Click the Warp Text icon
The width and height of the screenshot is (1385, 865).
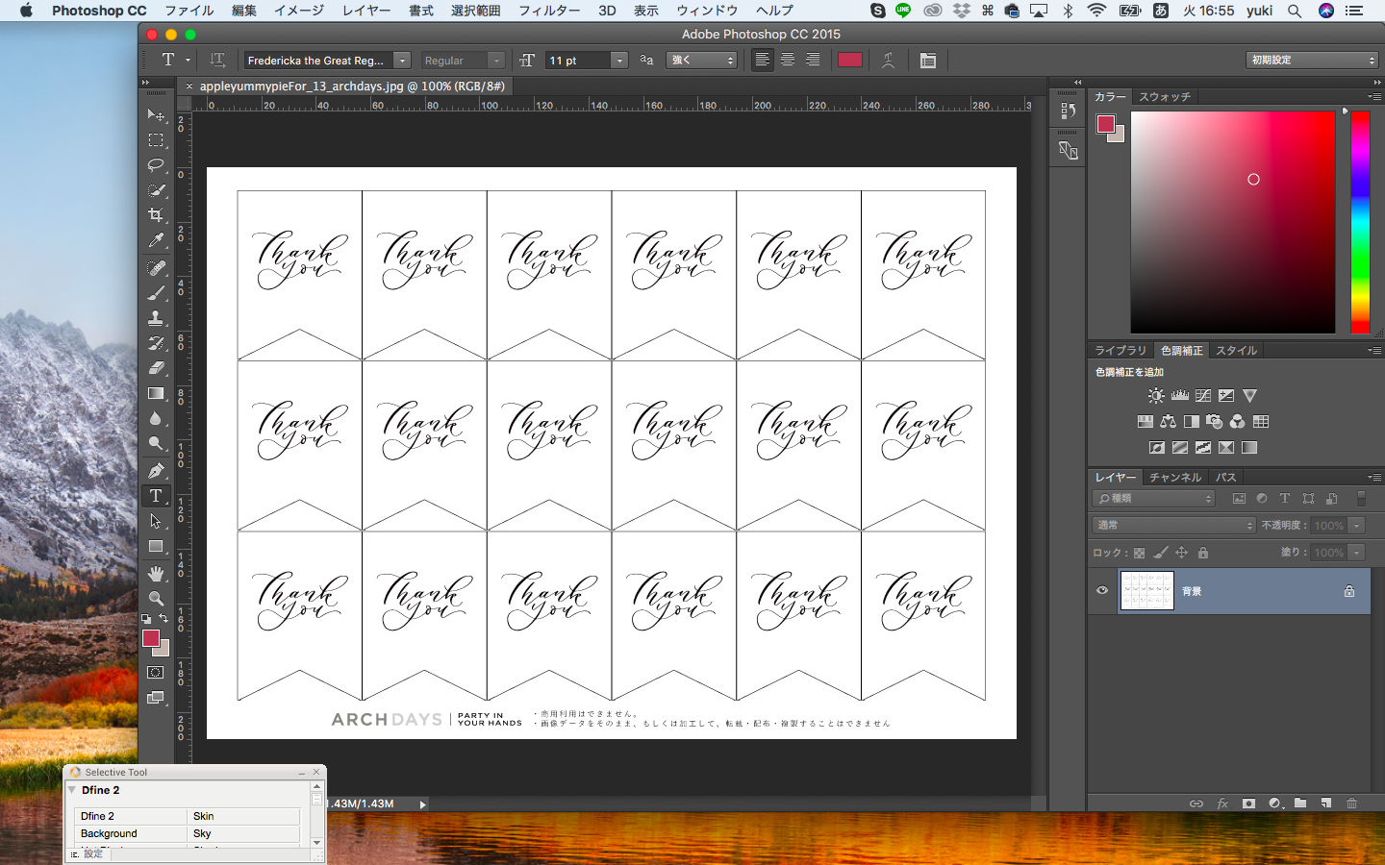888,61
